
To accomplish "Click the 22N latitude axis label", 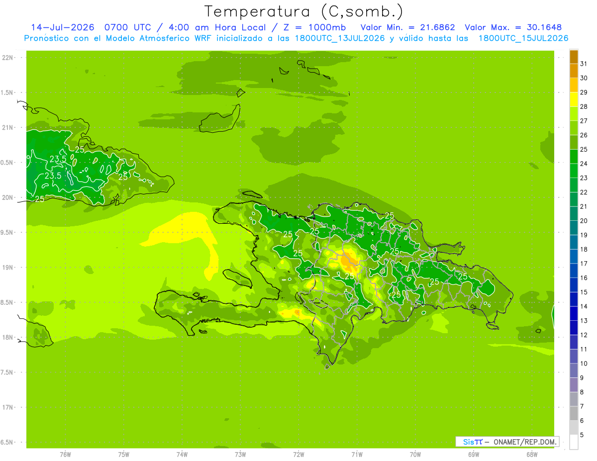I will [7, 58].
